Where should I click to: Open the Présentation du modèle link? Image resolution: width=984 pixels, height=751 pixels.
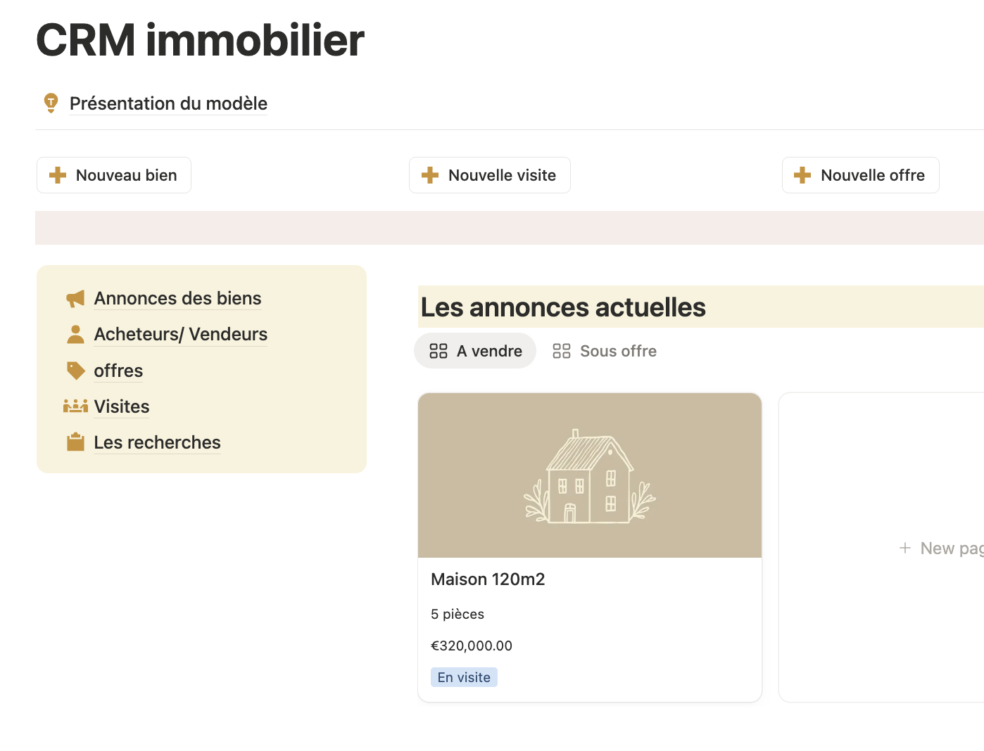coord(168,103)
